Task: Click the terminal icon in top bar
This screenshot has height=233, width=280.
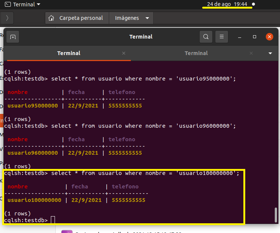Action: point(7,4)
